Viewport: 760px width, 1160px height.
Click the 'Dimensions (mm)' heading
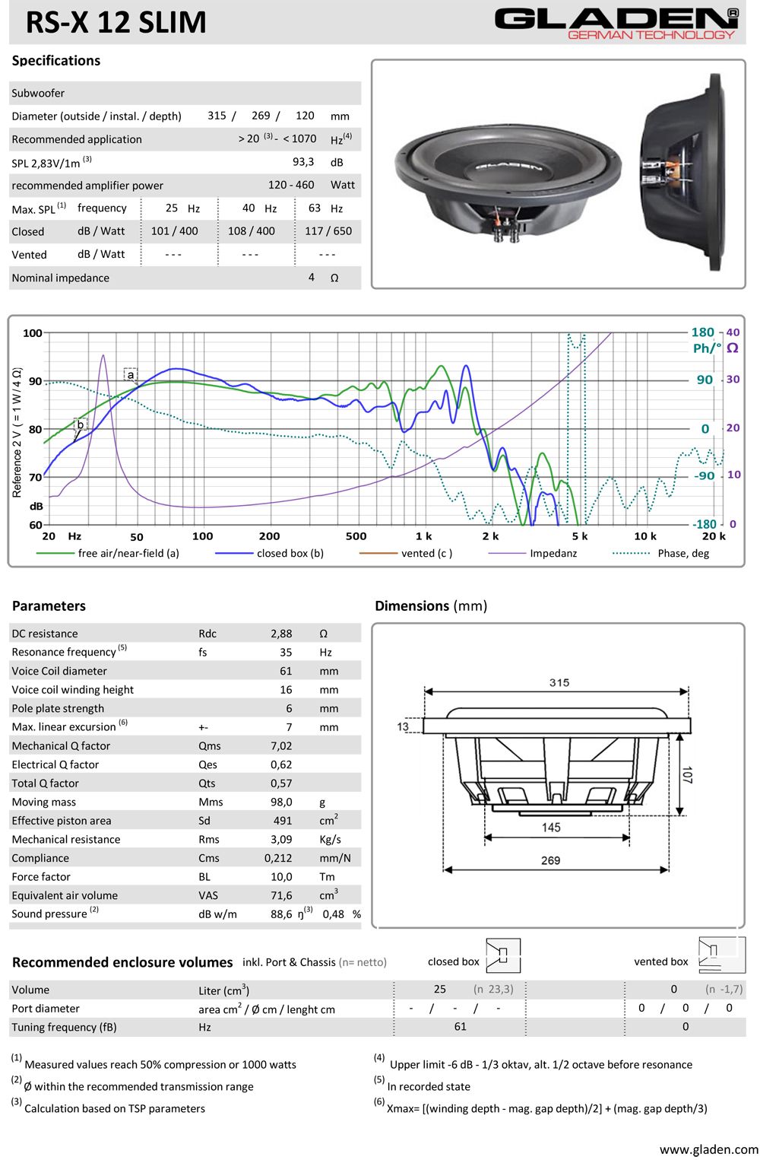[431, 606]
